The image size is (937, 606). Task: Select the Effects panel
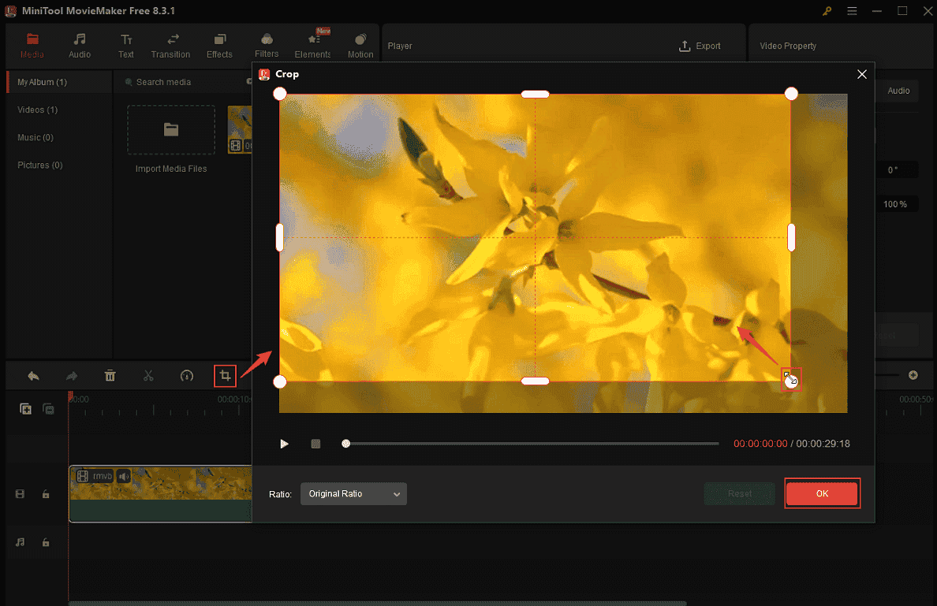219,45
